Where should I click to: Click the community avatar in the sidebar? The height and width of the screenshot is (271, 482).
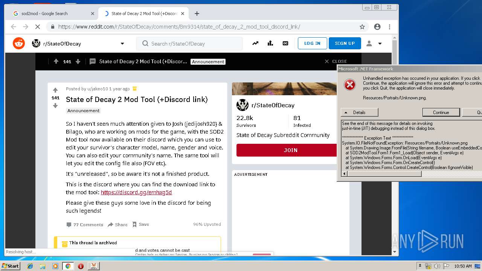243,105
